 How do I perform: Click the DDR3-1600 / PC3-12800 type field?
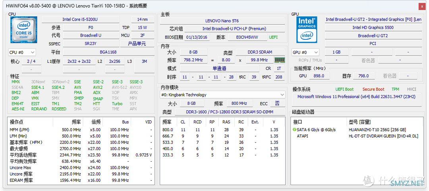230,112
